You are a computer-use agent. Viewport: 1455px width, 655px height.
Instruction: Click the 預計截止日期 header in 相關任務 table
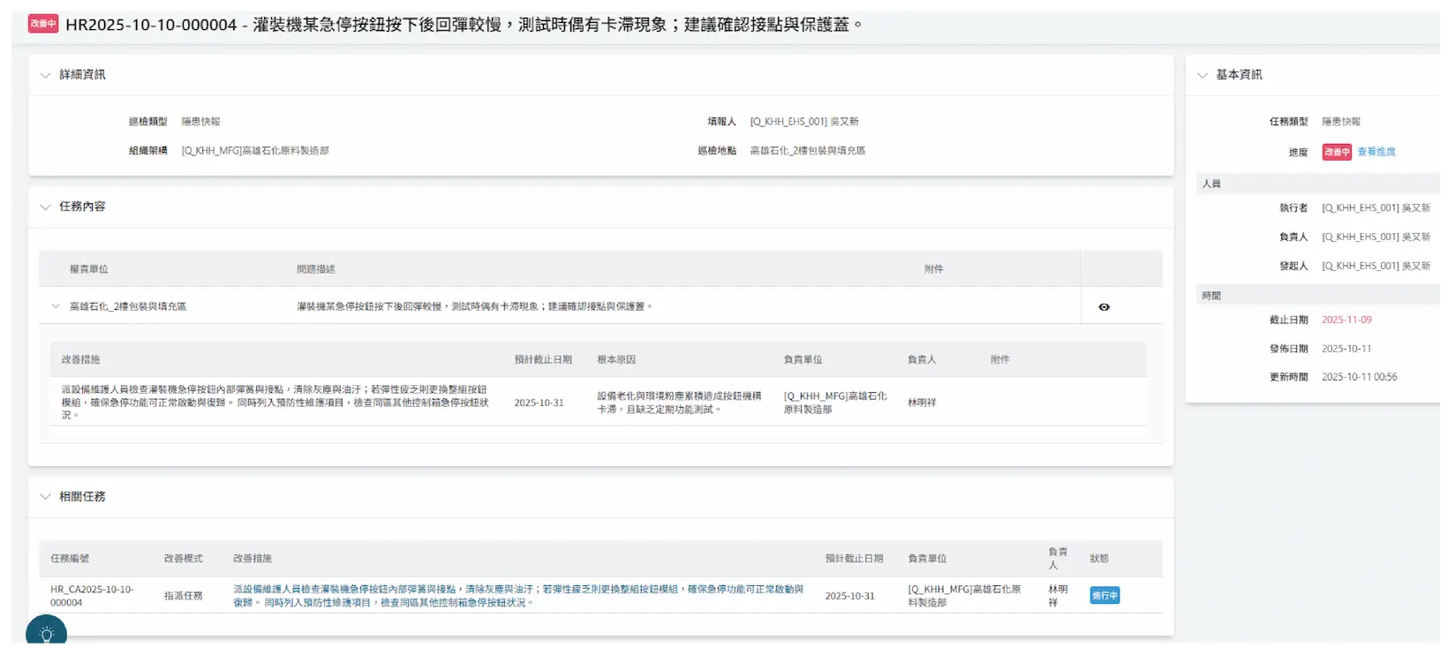pos(854,559)
